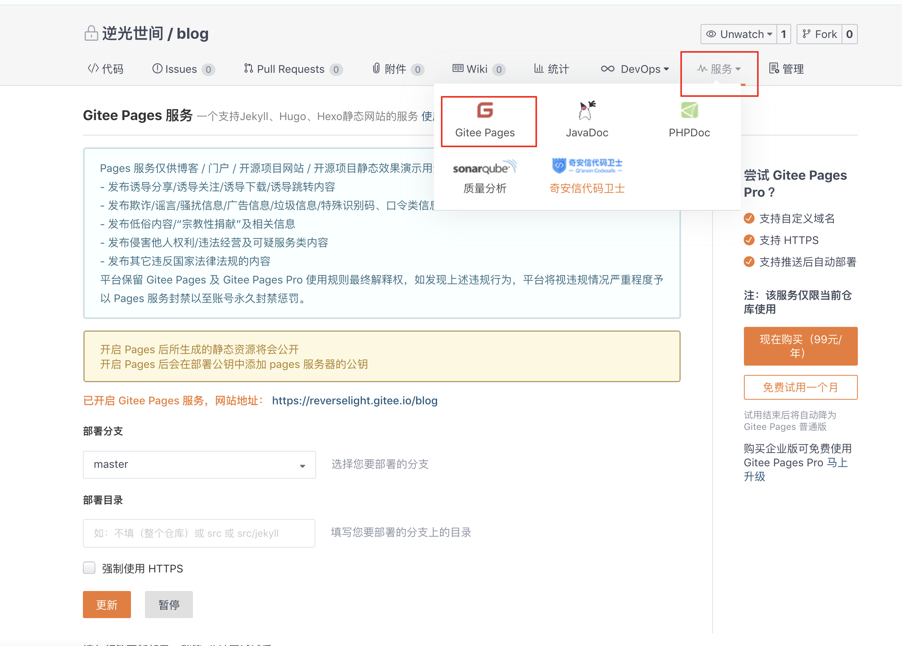Open the 奇安信代码卫士 shield logo
Screen dimensions: 902x646
tap(587, 165)
